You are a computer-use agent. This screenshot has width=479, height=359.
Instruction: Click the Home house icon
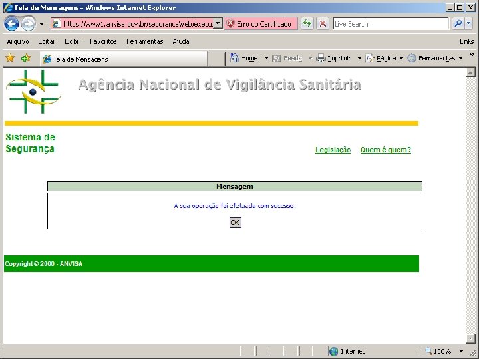pos(234,58)
